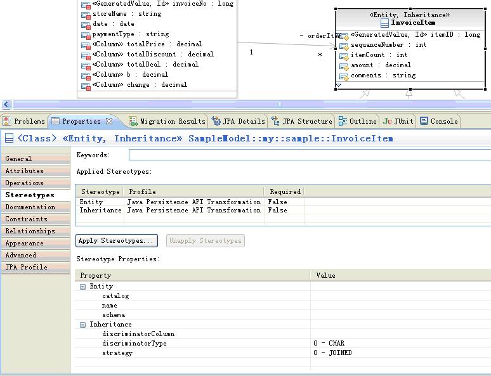
Task: Click the change attribute icon
Action: (86, 86)
